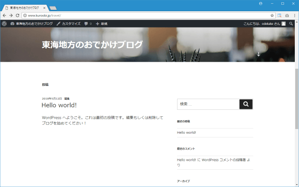Click the 最近のコメント heading

click(x=186, y=149)
